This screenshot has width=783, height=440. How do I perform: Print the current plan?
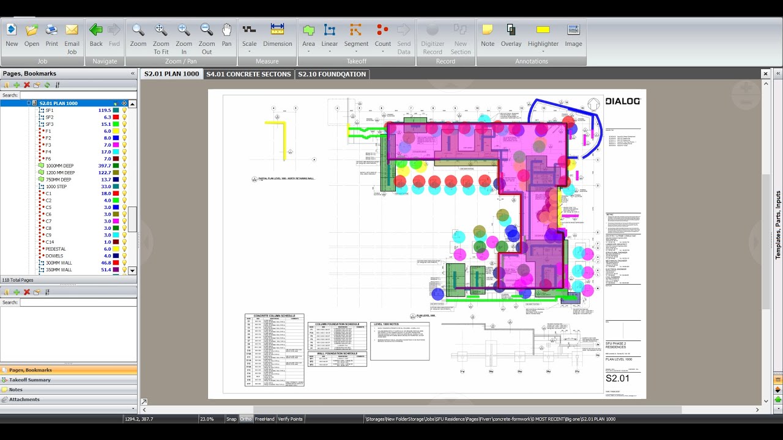click(x=52, y=35)
